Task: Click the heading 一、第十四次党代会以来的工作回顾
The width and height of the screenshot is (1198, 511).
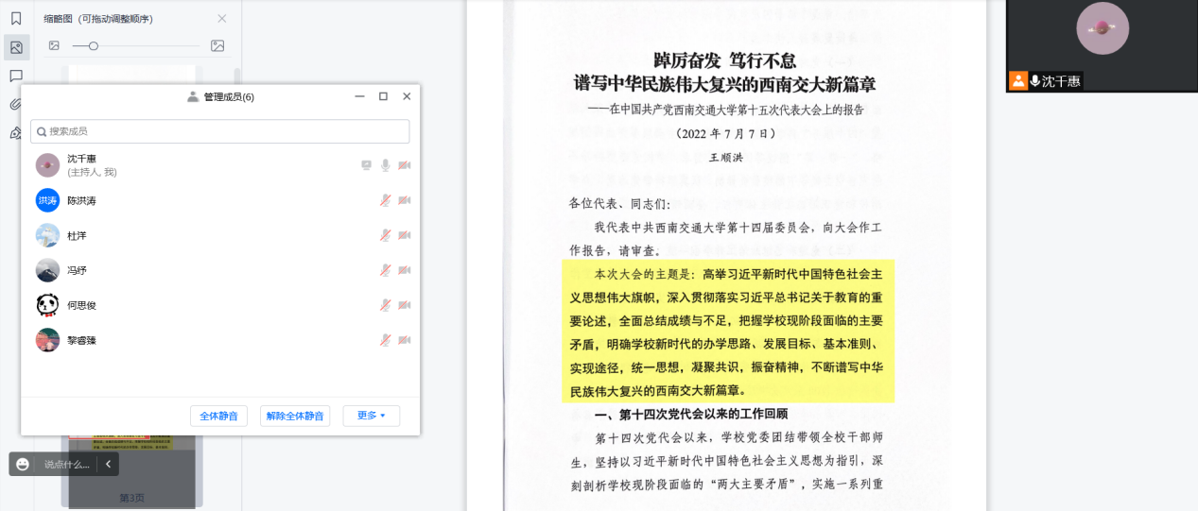Action: (690, 414)
